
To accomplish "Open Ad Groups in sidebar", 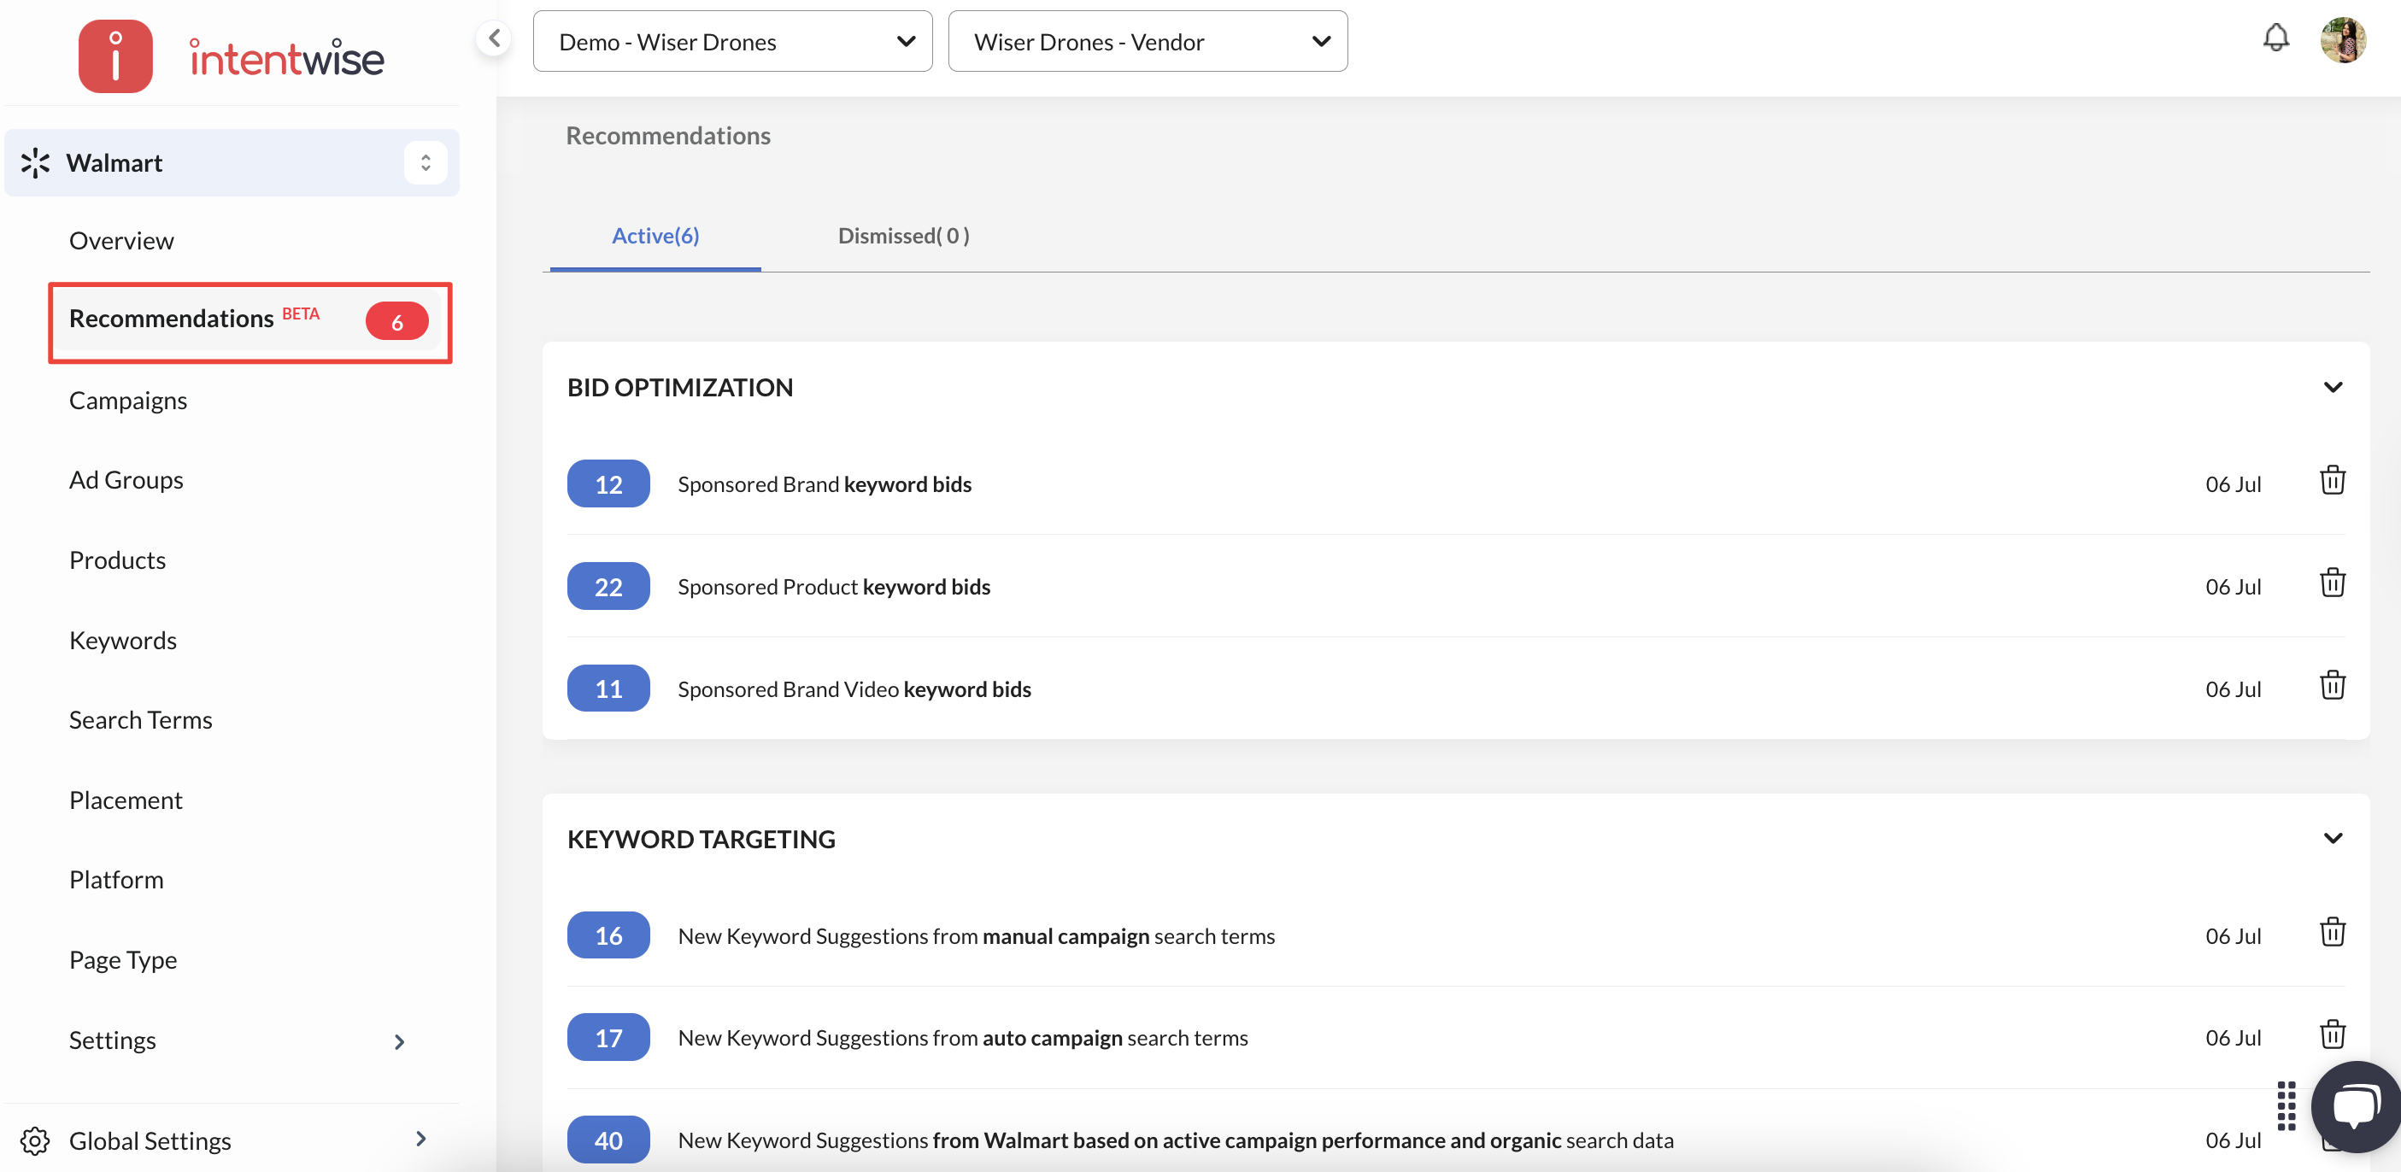I will (126, 480).
